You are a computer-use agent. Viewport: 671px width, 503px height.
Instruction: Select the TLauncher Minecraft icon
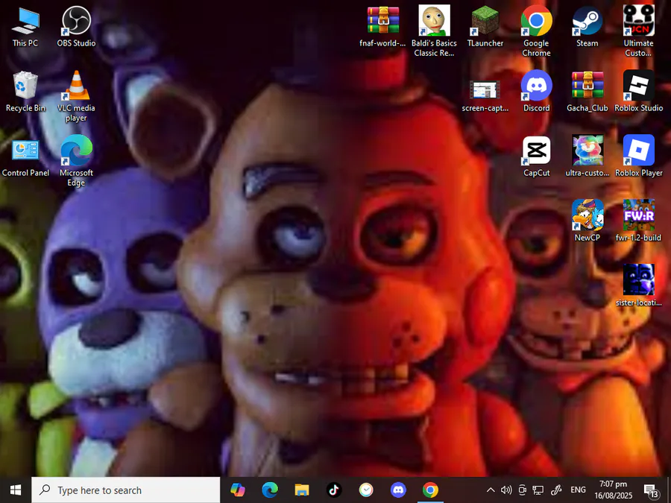485,27
